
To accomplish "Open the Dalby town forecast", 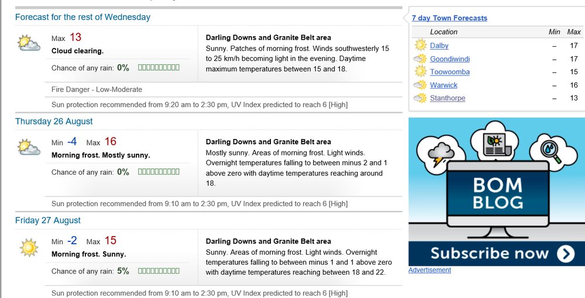I will click(439, 46).
